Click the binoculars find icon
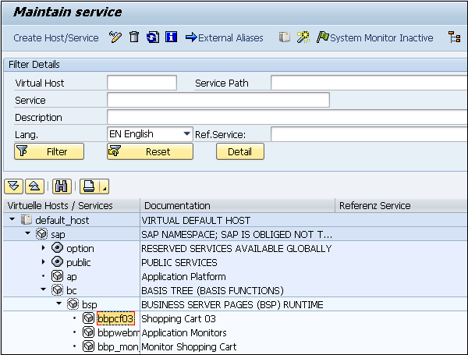Screen dimensions: 468x355 tap(63, 186)
